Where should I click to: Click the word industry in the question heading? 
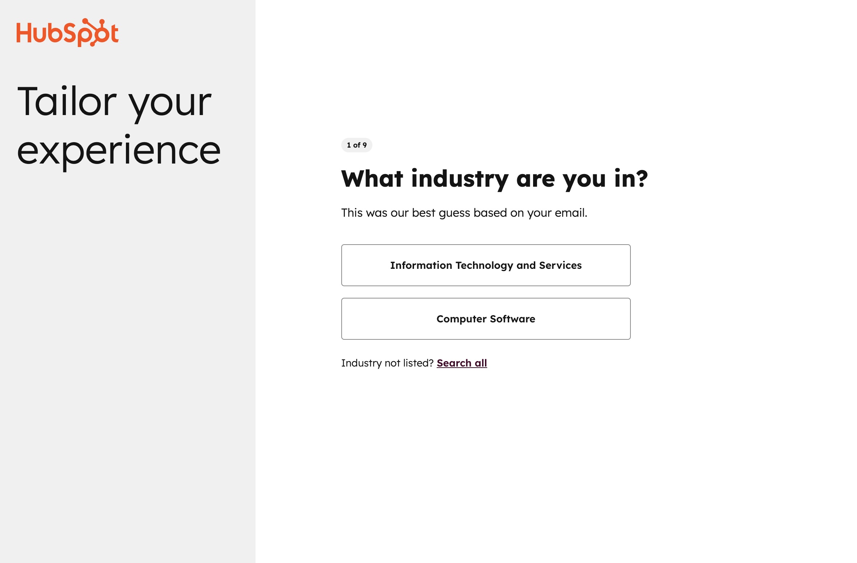pyautogui.click(x=460, y=179)
